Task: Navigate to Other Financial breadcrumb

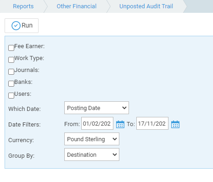Action: click(x=77, y=6)
